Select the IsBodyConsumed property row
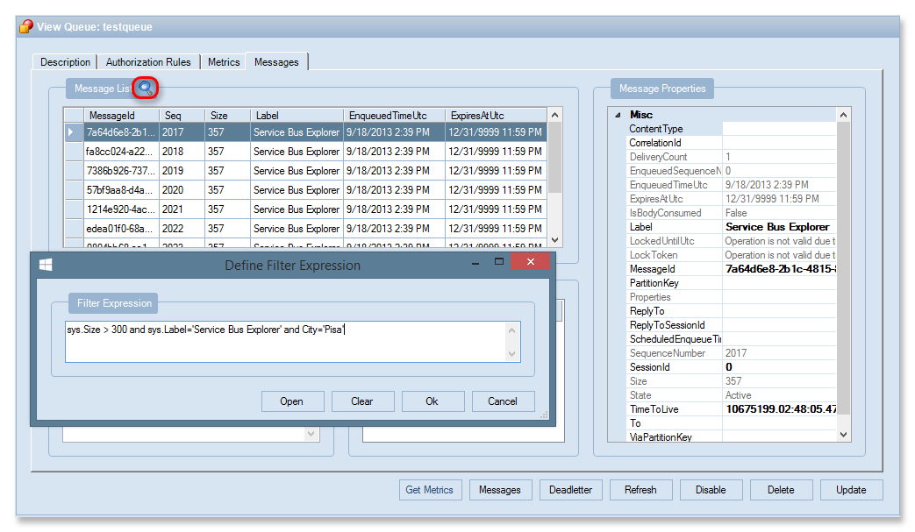 click(731, 213)
